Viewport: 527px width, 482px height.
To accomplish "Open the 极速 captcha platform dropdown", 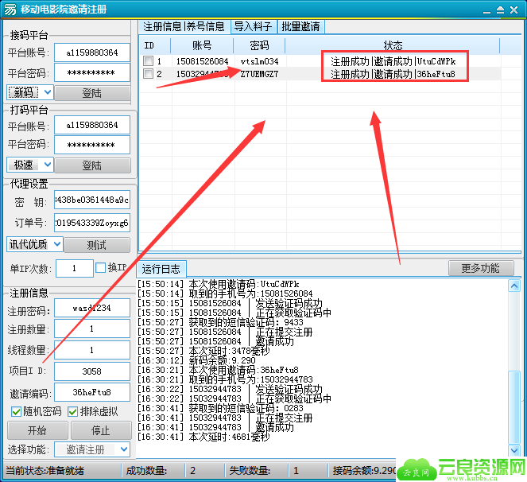I will tap(29, 165).
